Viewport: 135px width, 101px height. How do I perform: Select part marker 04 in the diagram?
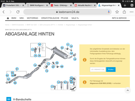(13, 75)
